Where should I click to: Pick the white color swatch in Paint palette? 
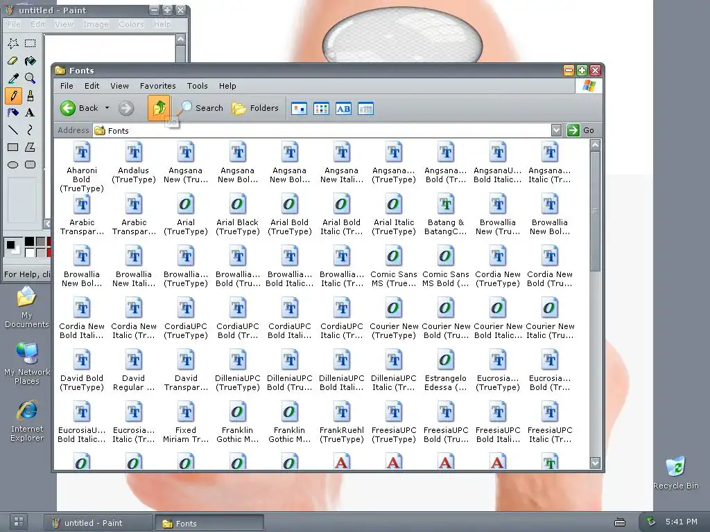pos(29,252)
